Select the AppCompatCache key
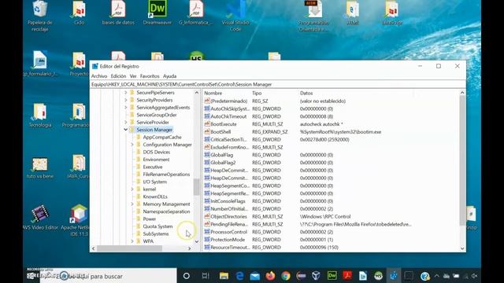The image size is (504, 283). 162,137
